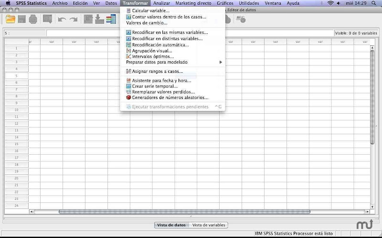
Task: Open the Analizar menu
Action: click(x=161, y=3)
